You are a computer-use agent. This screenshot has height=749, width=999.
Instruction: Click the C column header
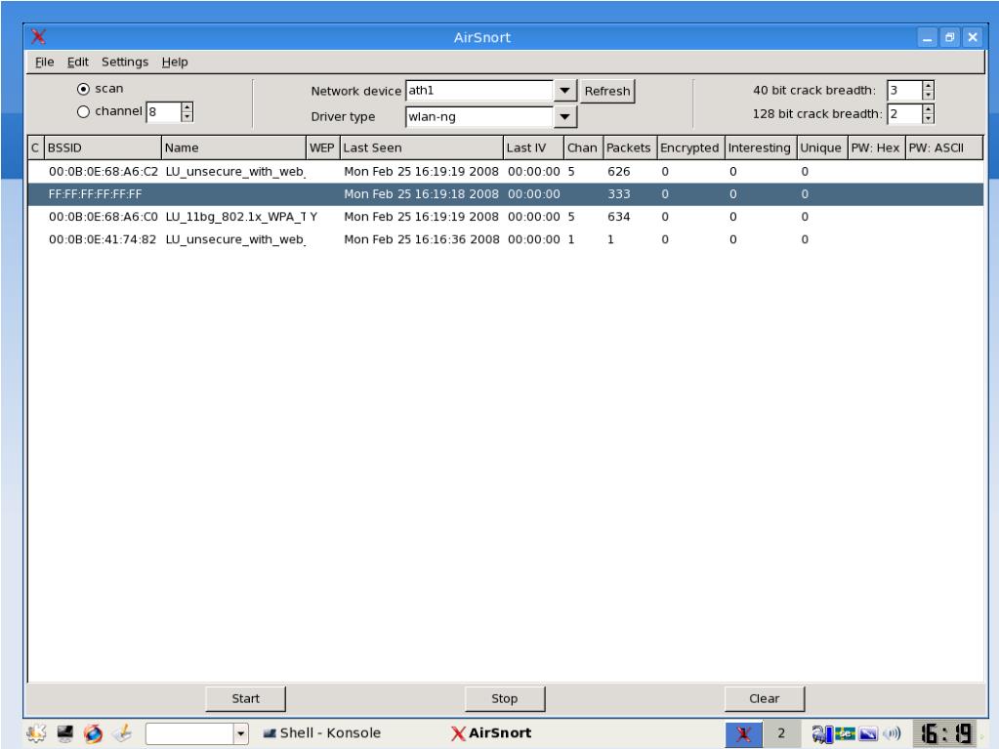click(36, 147)
